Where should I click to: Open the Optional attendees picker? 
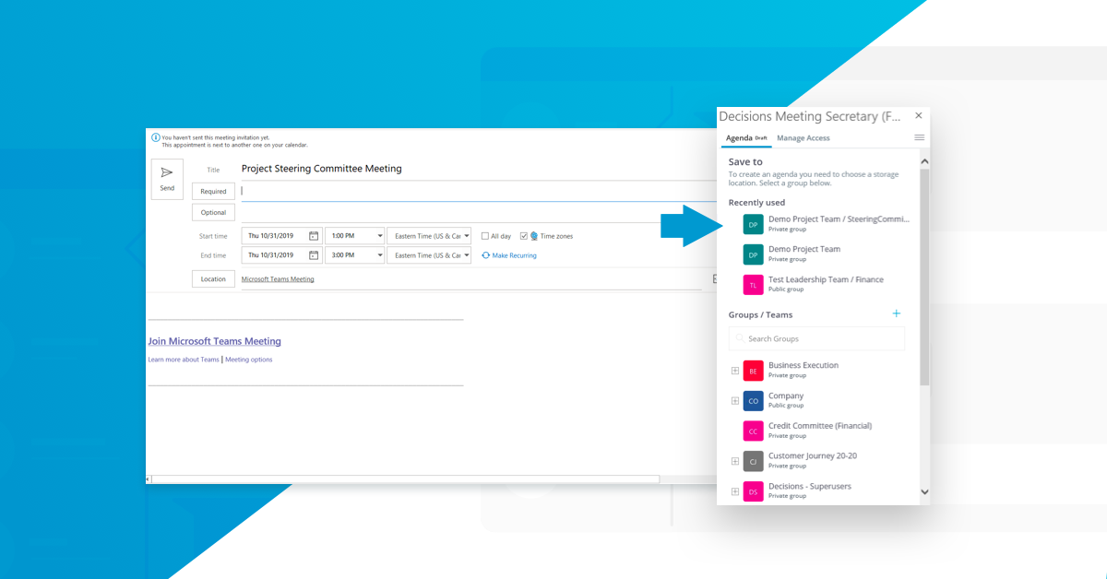pyautogui.click(x=213, y=212)
